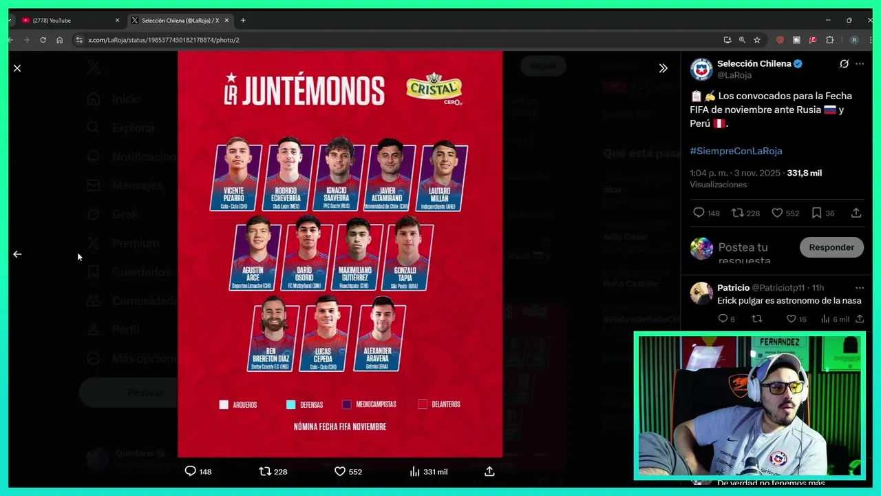Repost icon with 228 in the side panel
The width and height of the screenshot is (881, 496).
[x=737, y=213]
